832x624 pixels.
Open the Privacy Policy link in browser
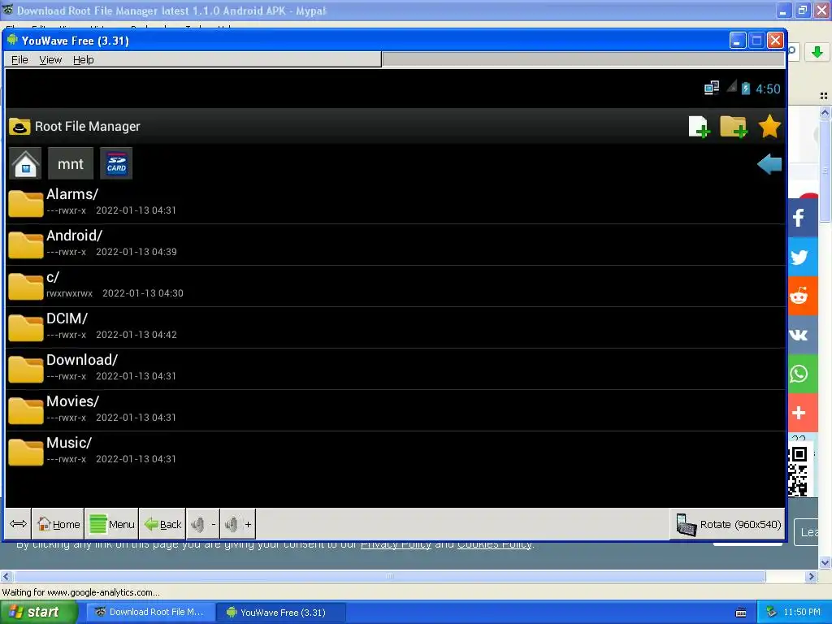click(396, 544)
